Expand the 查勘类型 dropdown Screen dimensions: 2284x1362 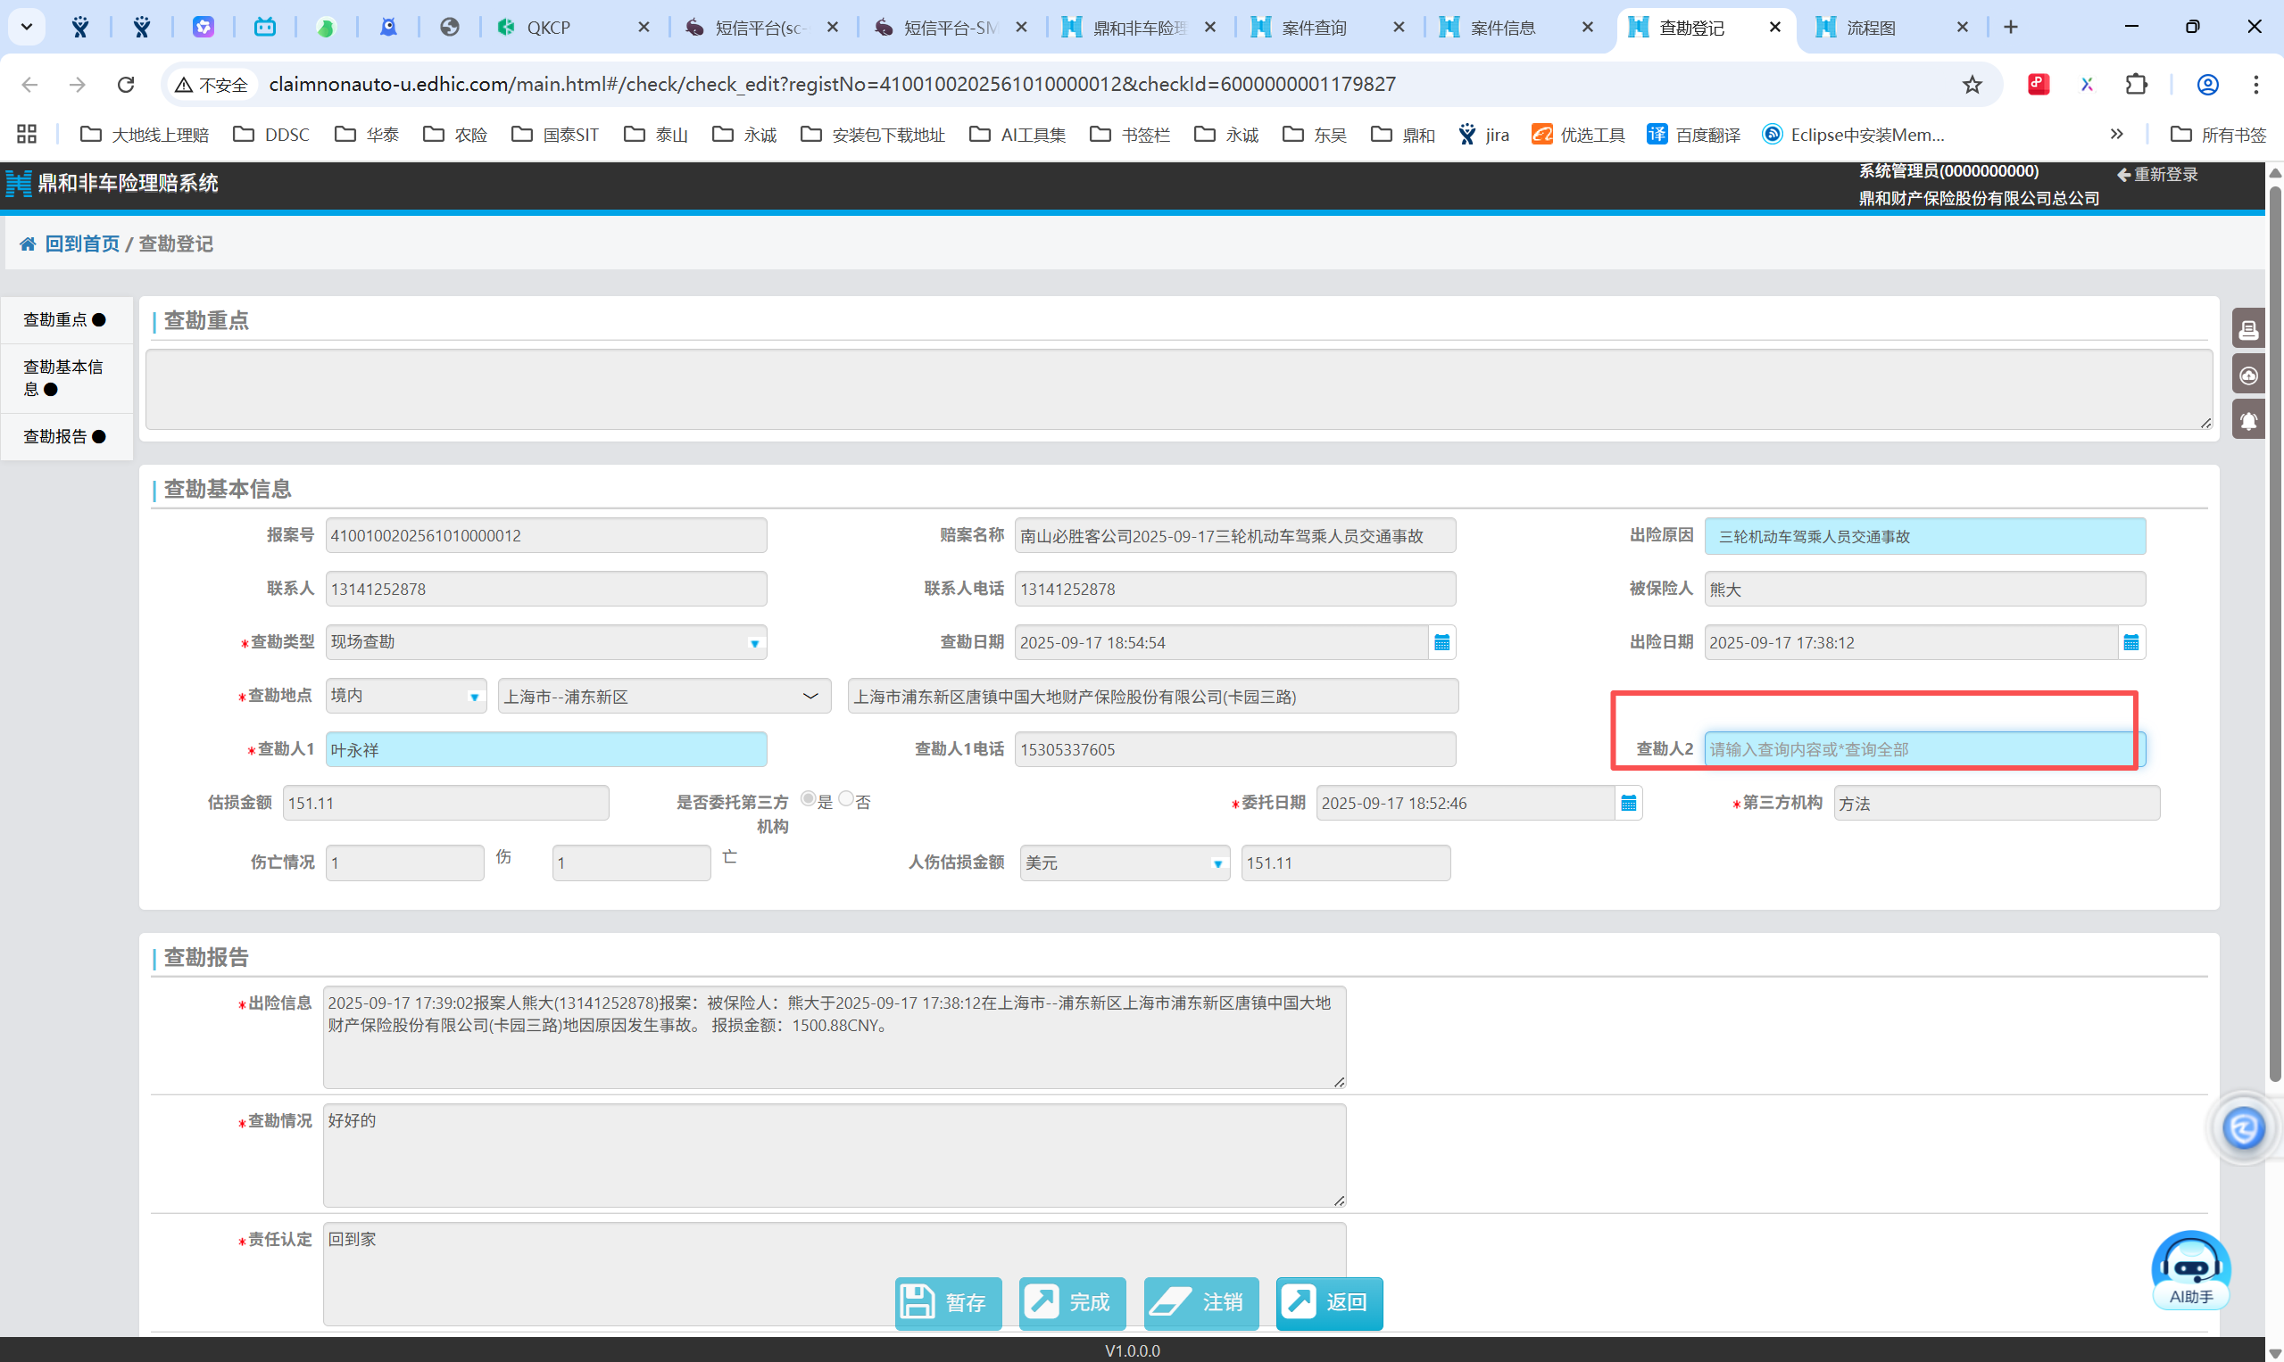coord(754,643)
